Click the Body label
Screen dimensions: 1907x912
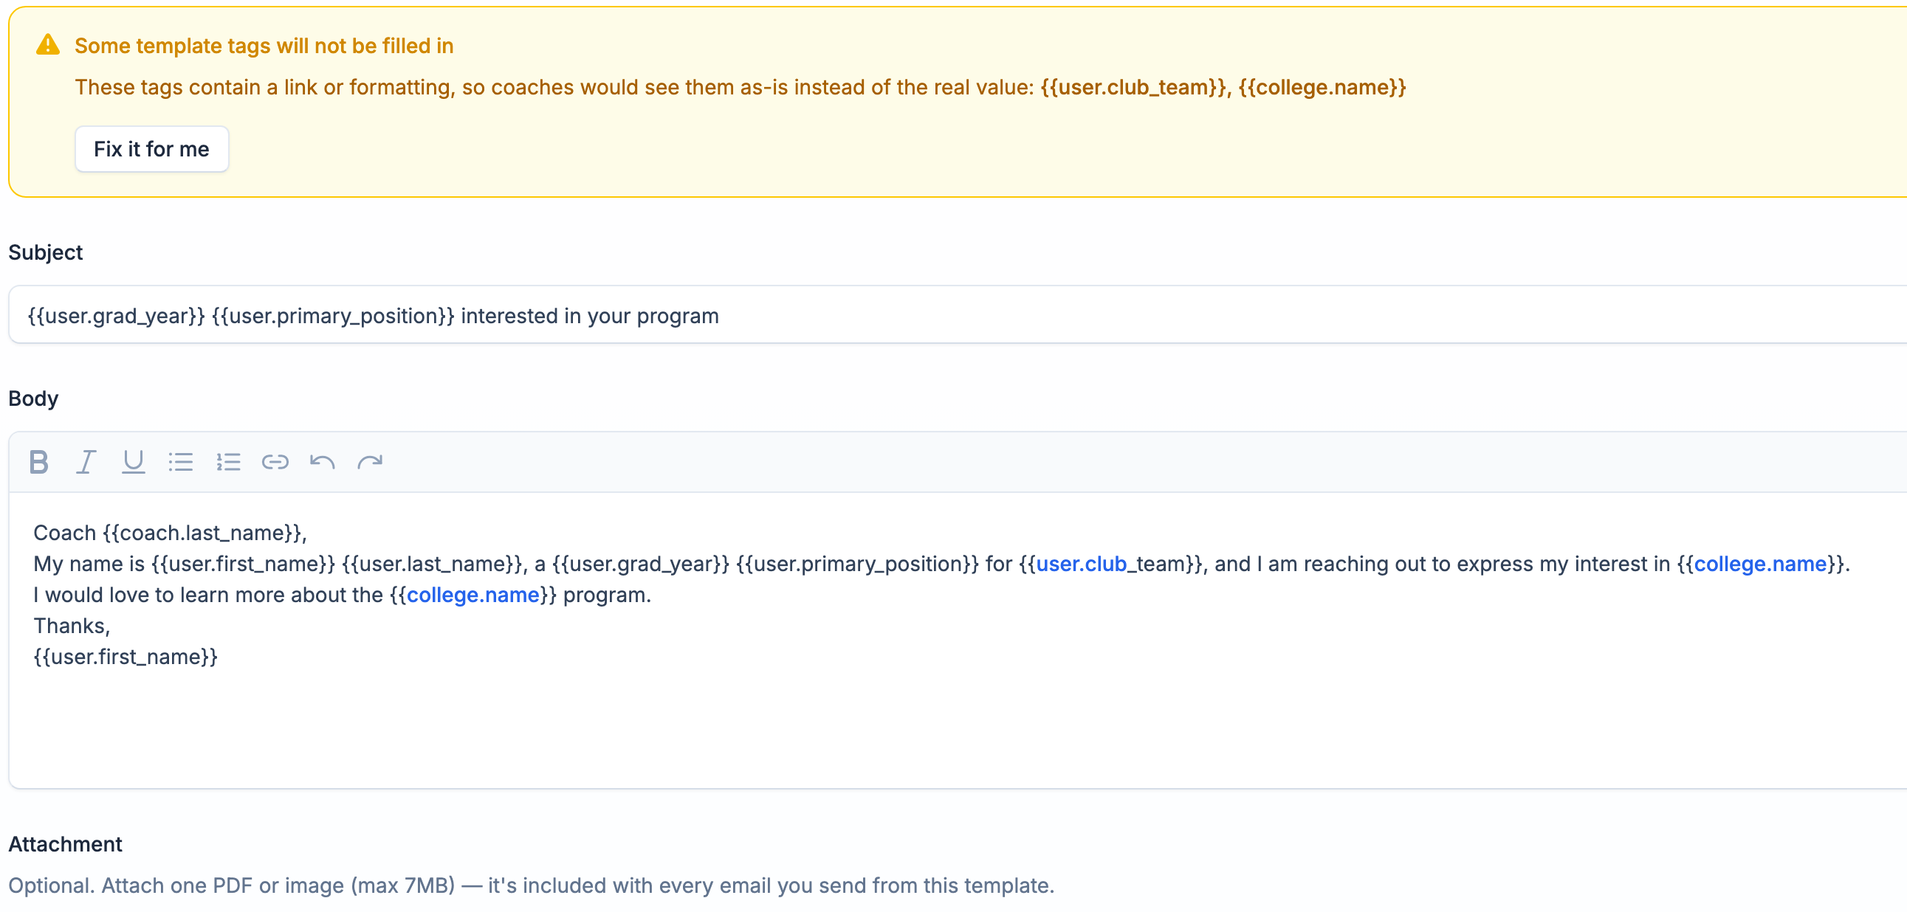coord(33,398)
